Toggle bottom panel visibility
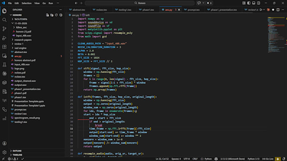287x161 pixels. pos(254,3)
